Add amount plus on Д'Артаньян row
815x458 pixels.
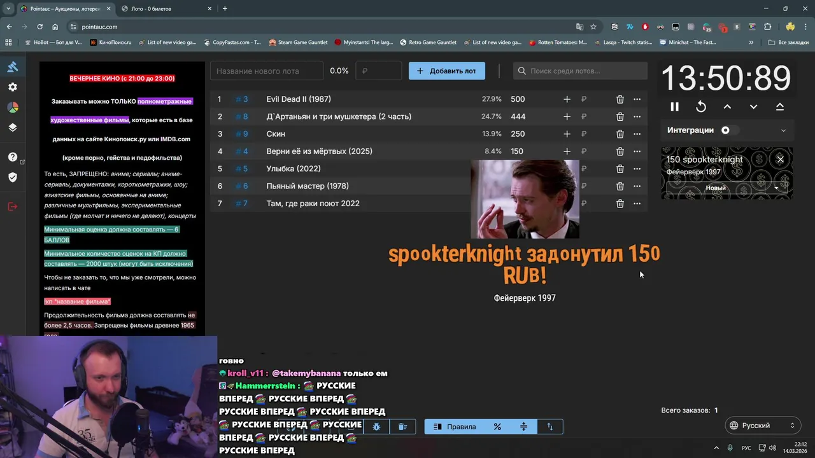pyautogui.click(x=567, y=116)
